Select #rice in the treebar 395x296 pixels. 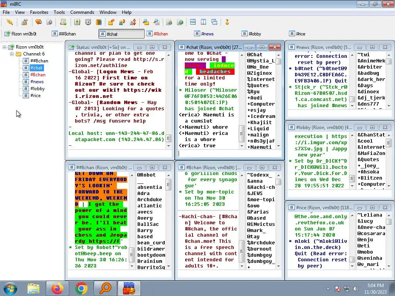click(x=35, y=96)
